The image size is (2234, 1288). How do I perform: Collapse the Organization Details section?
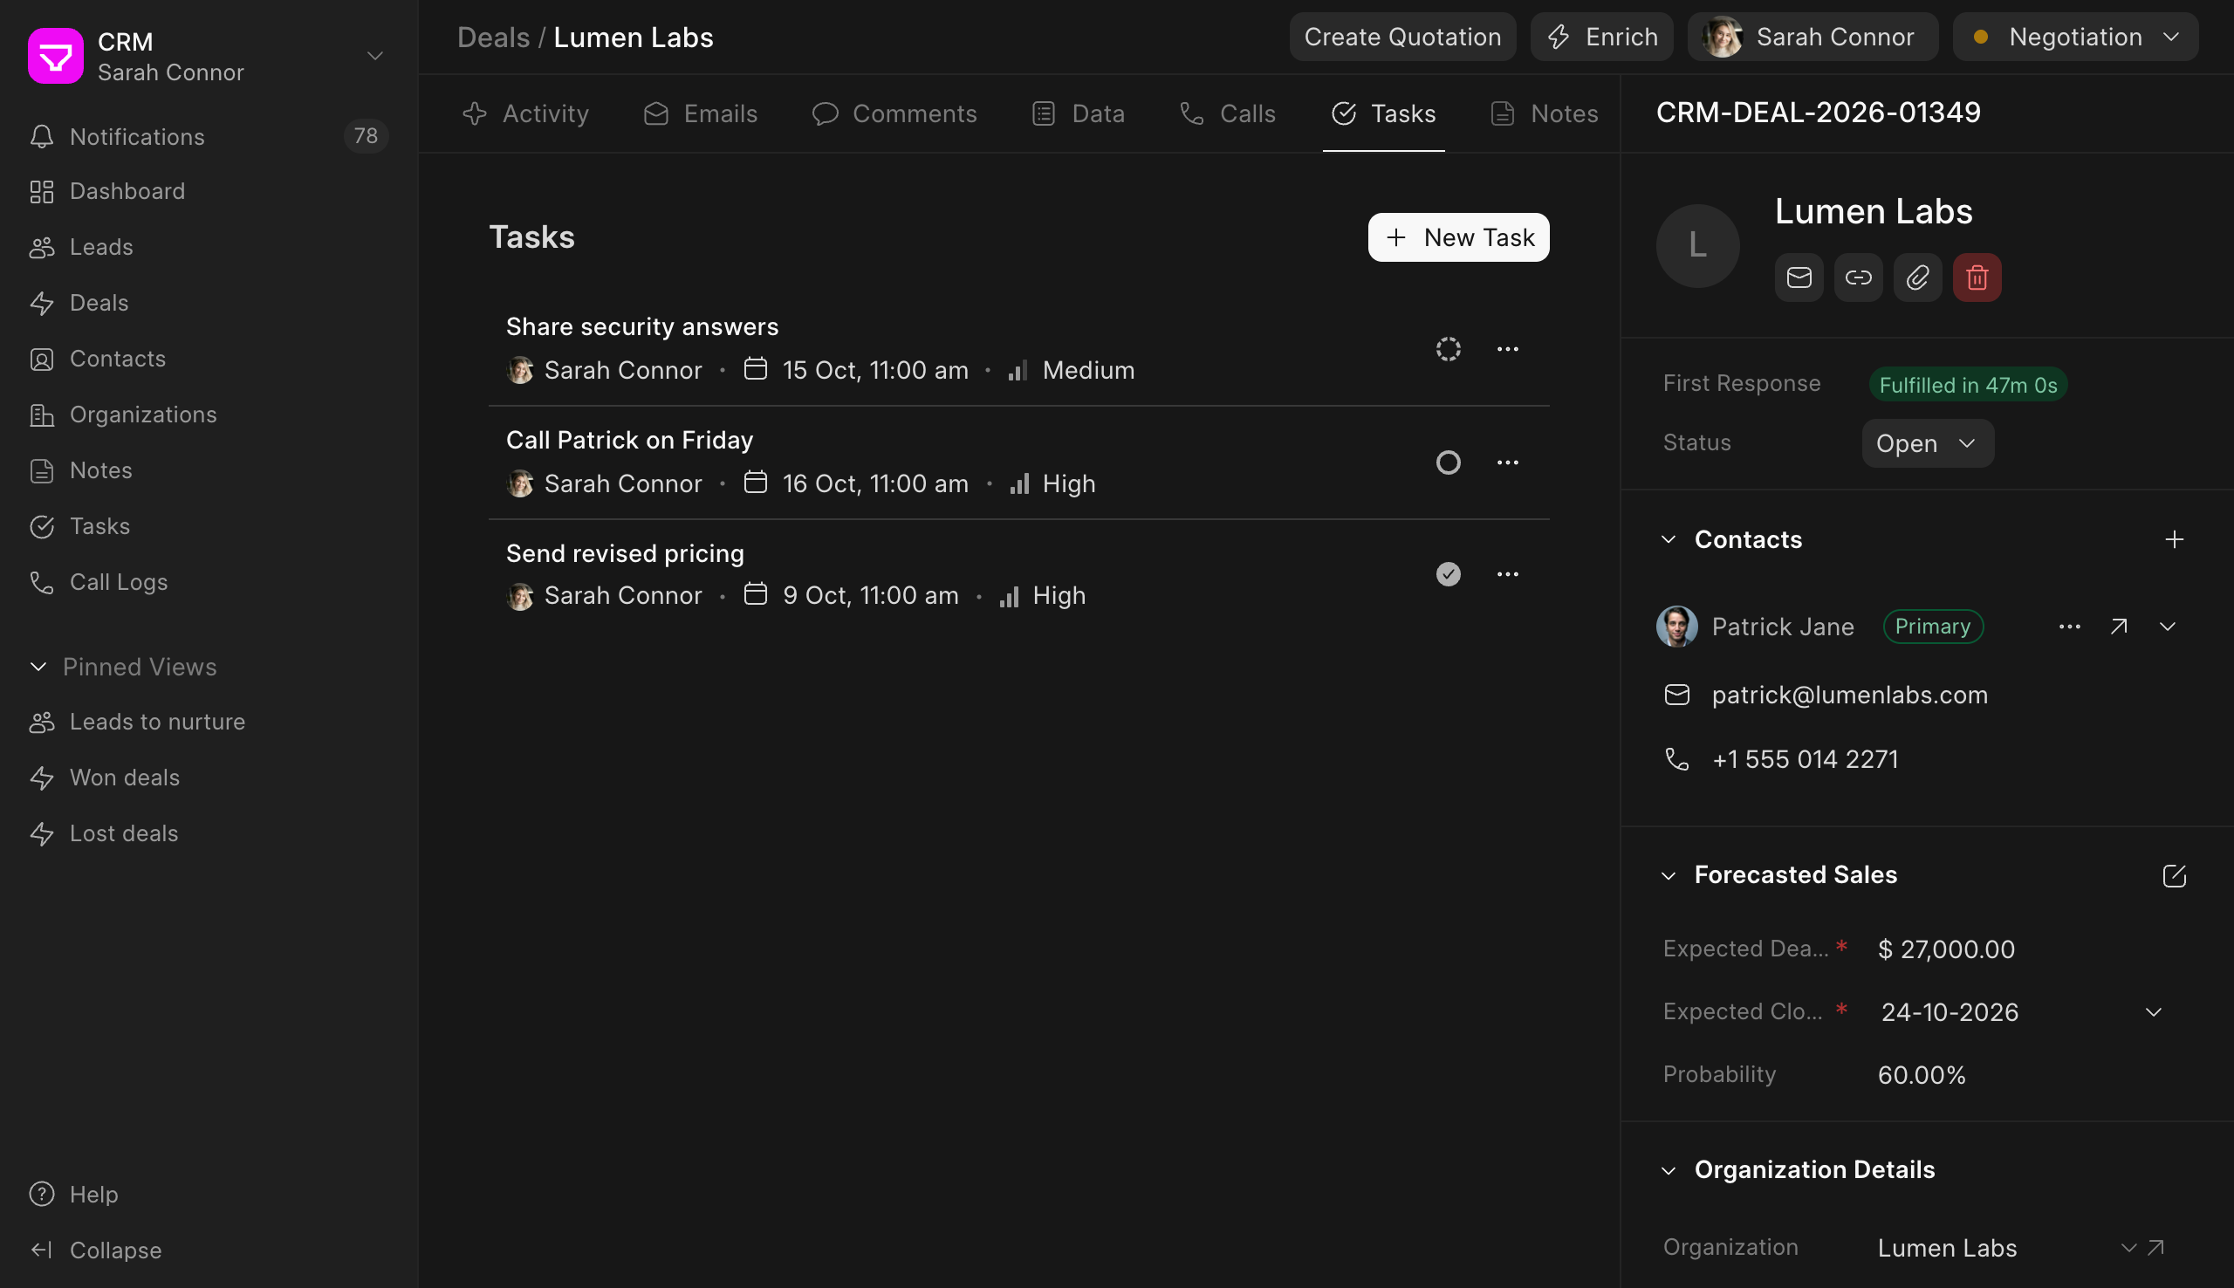click(1668, 1170)
